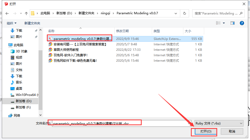Change the view layout icon
Screen dimensions: 250x140
coord(218,23)
